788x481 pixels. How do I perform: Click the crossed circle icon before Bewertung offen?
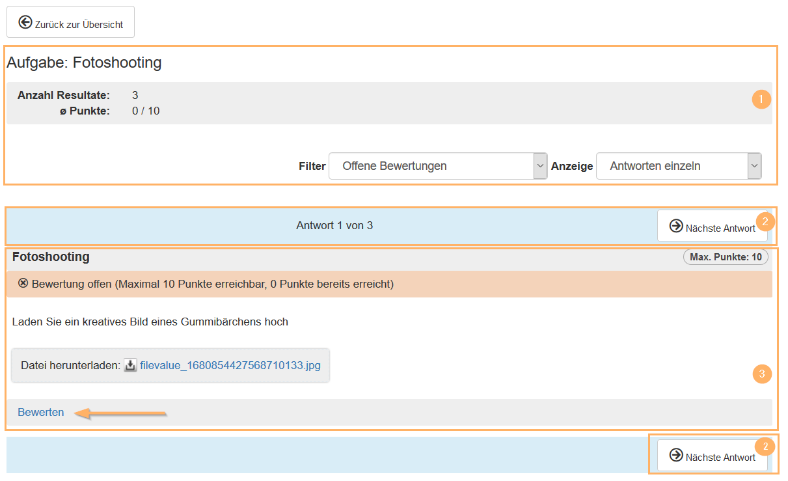coord(23,284)
